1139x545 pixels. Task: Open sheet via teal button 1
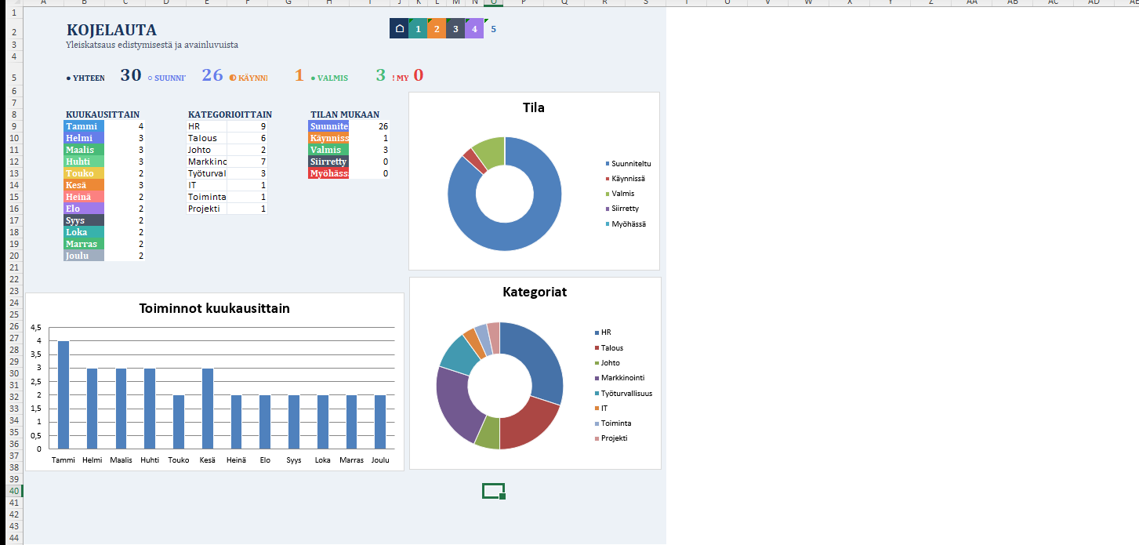point(418,29)
